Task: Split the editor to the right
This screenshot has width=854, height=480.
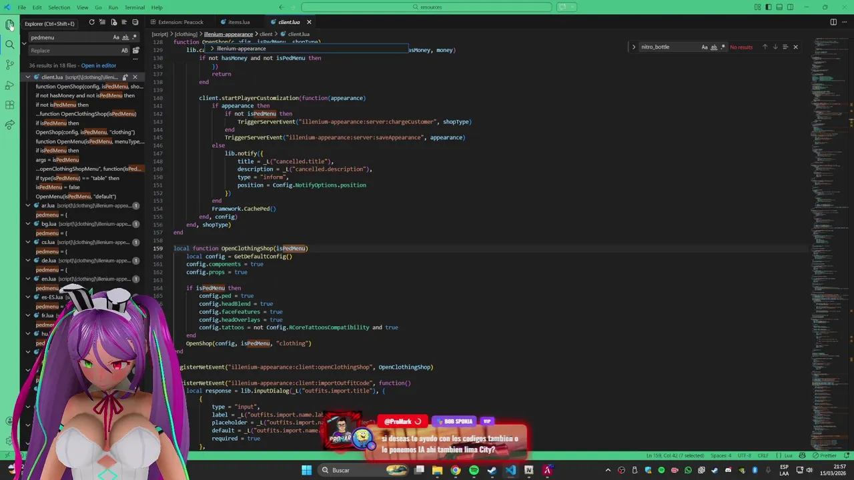Action: (833, 22)
